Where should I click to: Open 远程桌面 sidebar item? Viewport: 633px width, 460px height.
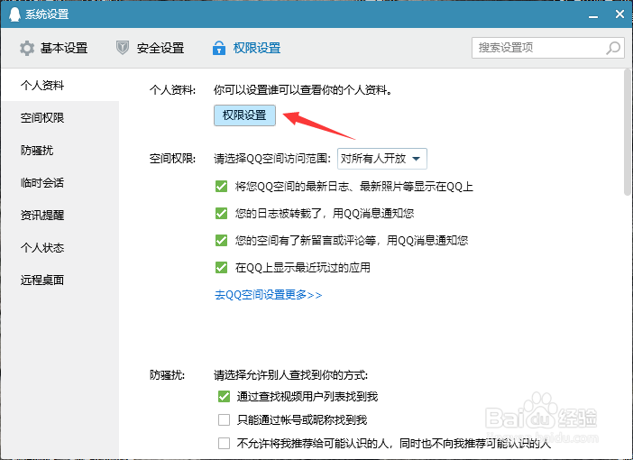coord(60,281)
